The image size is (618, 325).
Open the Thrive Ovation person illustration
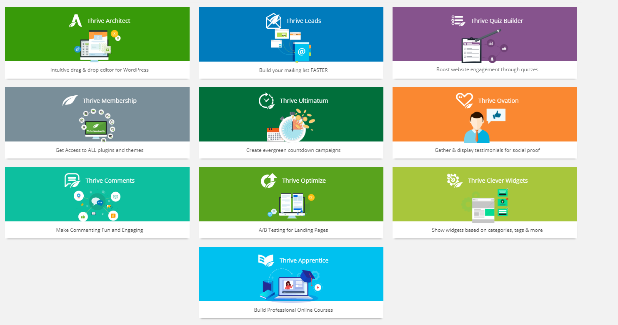tap(485, 126)
